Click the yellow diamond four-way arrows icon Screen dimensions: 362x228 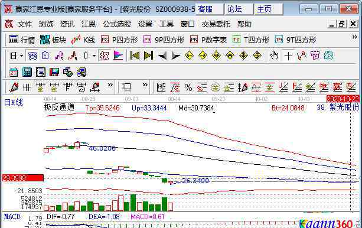(x=243, y=56)
